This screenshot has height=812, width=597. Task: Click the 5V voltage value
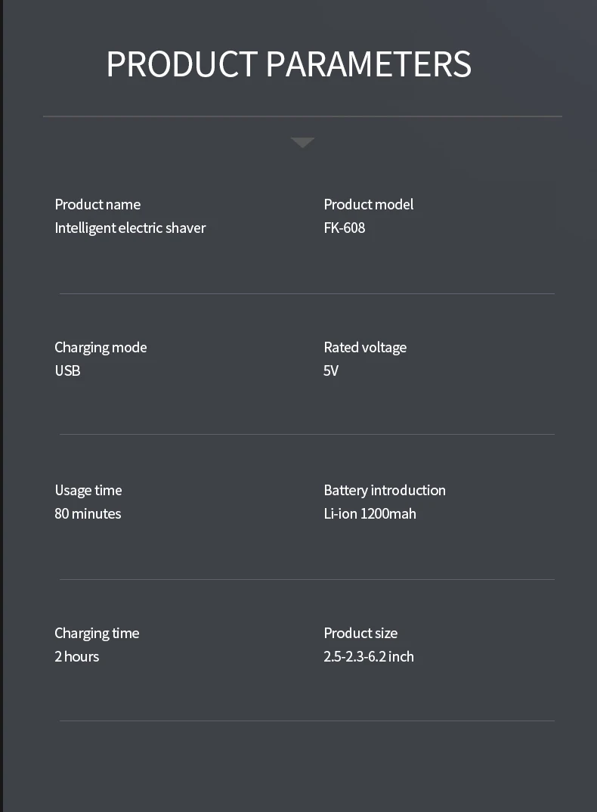[331, 370]
